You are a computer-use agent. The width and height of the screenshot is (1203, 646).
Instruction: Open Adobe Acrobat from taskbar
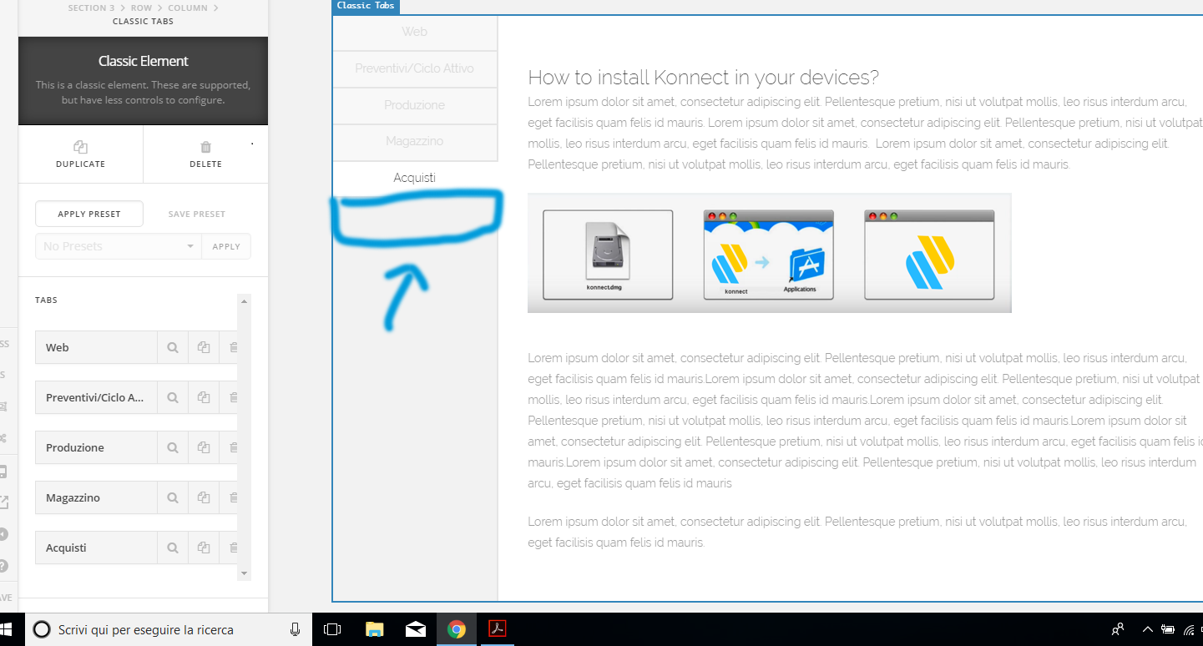click(x=498, y=629)
